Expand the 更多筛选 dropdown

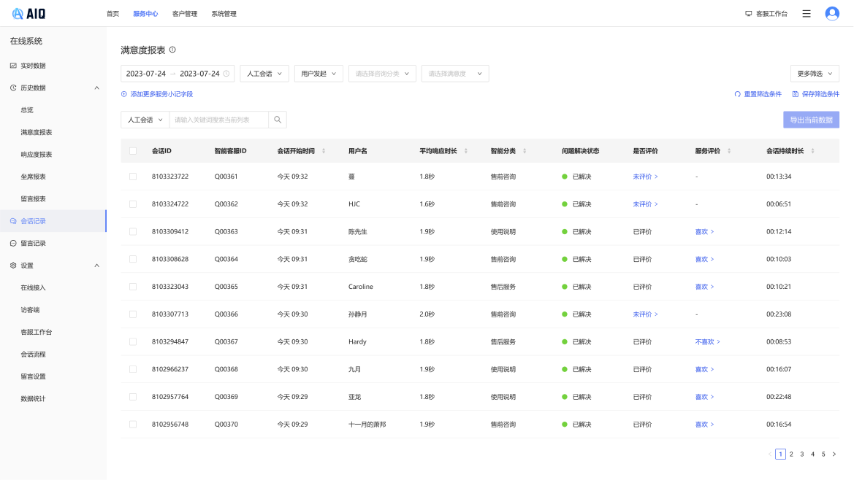[815, 74]
